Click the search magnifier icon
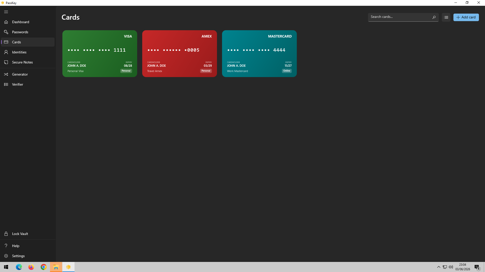Screen dimensions: 485x272 click(434, 17)
